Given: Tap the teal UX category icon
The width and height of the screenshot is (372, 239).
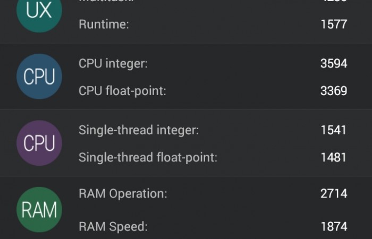Looking at the screenshot, I should click(x=39, y=12).
